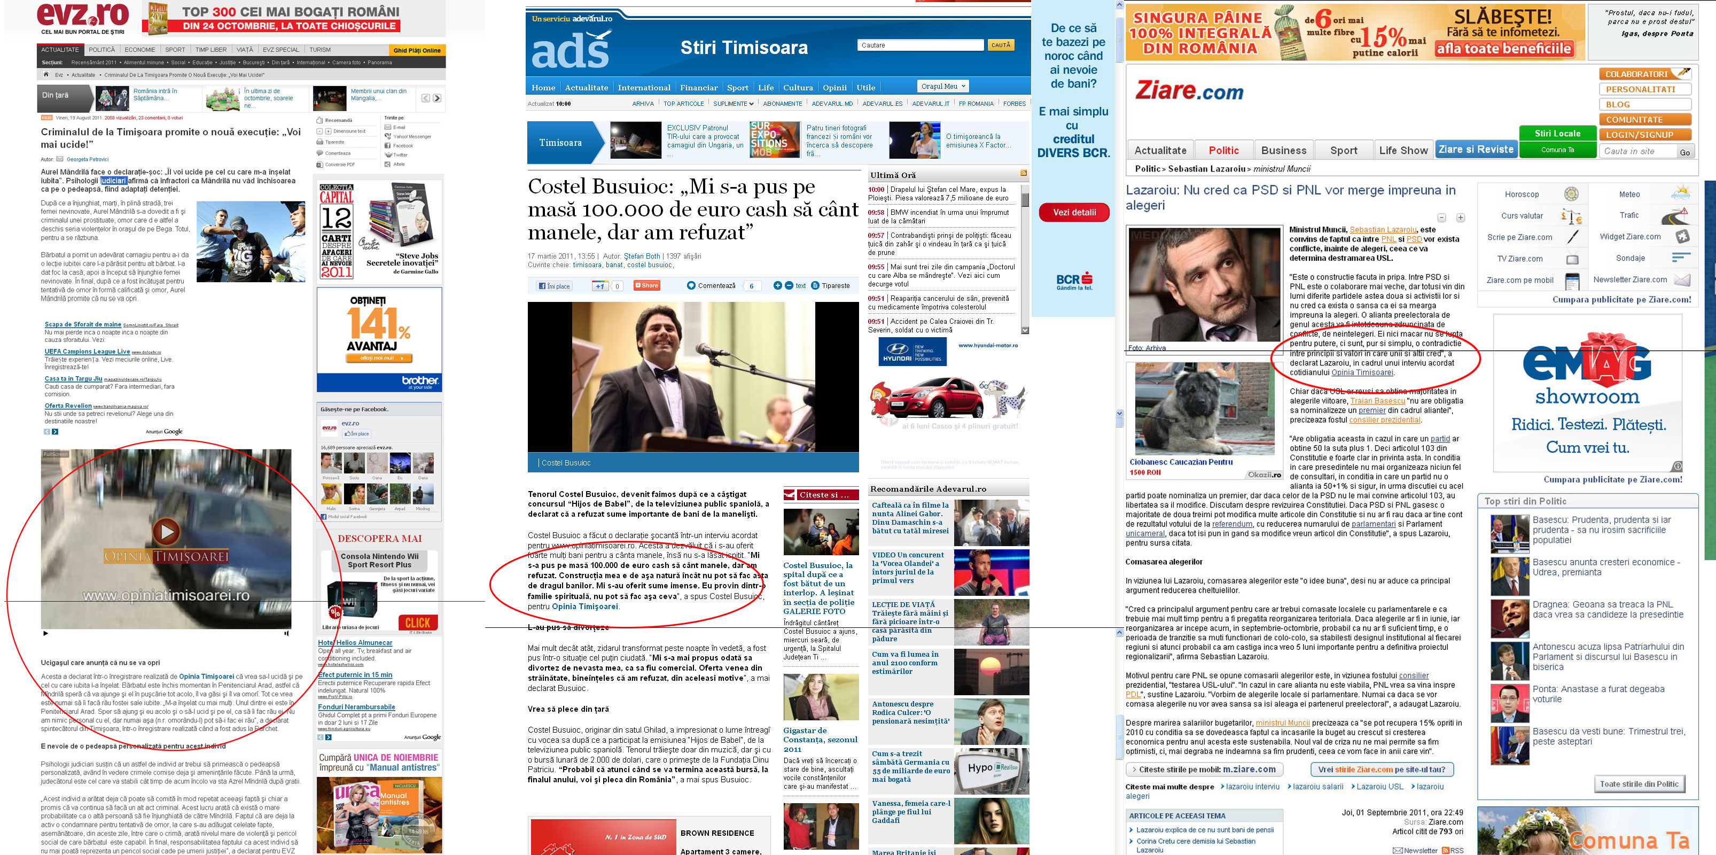The width and height of the screenshot is (1716, 855).
Task: Open Basescu: Prudenta headline in Top stiri
Action: click(x=1602, y=530)
